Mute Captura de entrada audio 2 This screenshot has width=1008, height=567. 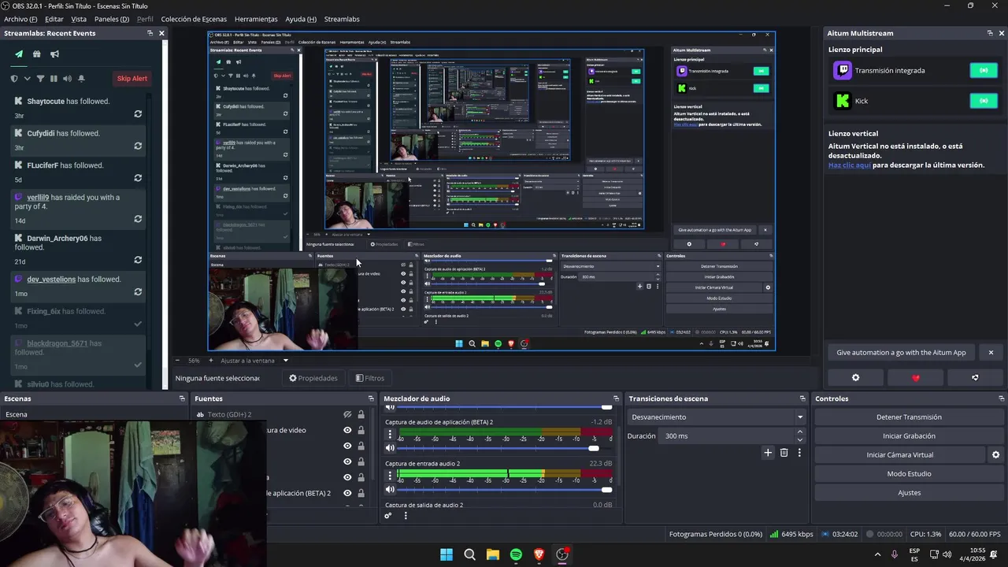coord(390,489)
